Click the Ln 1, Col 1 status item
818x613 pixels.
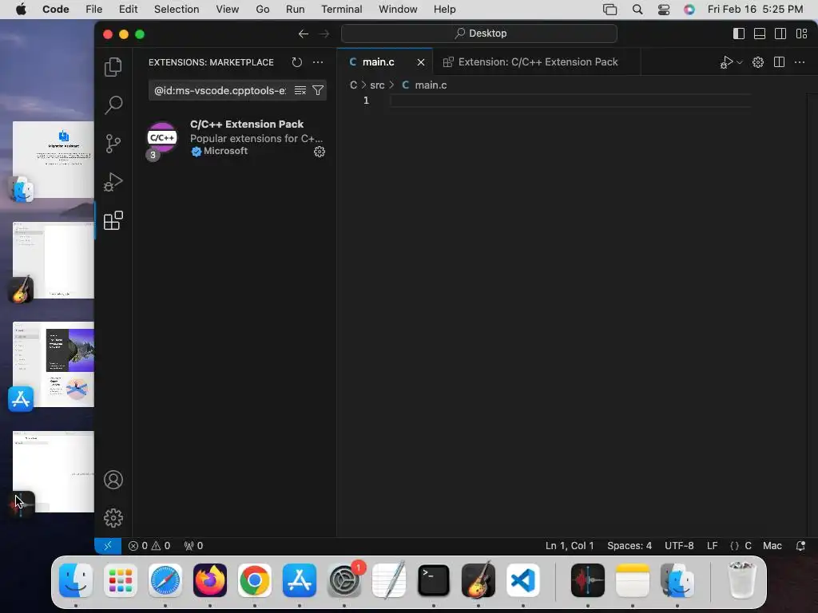pos(569,546)
